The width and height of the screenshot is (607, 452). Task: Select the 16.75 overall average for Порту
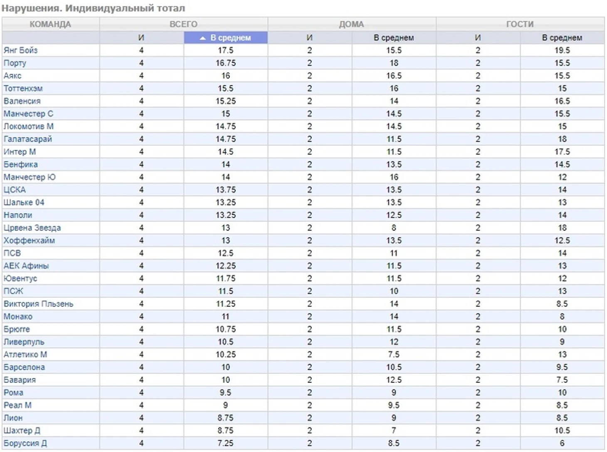click(226, 63)
